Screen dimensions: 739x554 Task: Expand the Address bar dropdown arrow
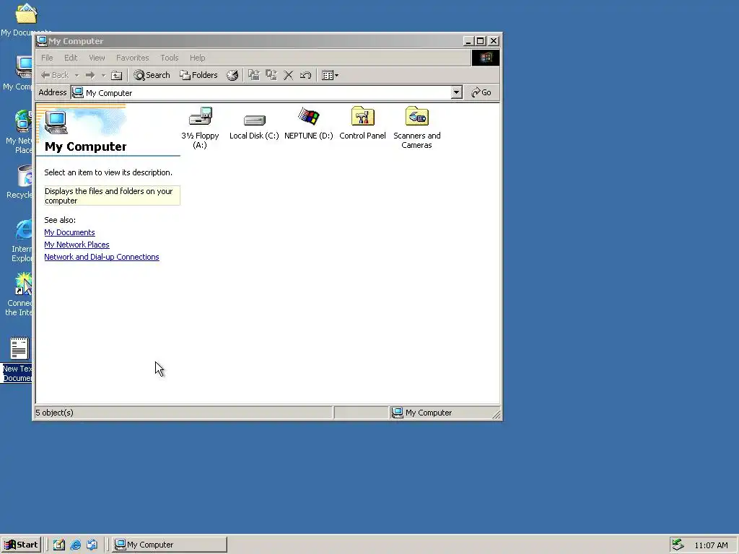tap(456, 92)
